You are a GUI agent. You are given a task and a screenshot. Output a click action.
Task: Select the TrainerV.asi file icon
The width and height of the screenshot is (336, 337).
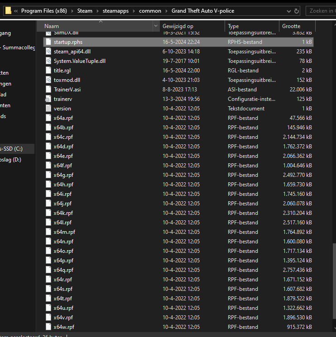click(x=49, y=90)
